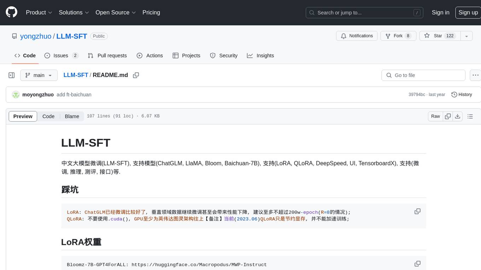This screenshot has width=481, height=270.
Task: Click the Notifications bell button
Action: point(357,36)
